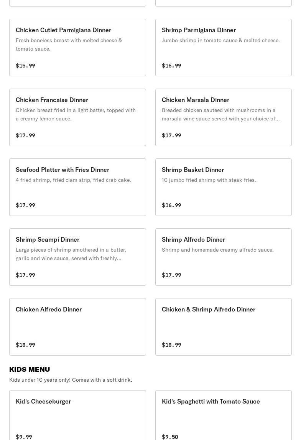Viewport: 301px width, 440px height.
Task: Click the Seafood Platter description text
Action: [73, 180]
